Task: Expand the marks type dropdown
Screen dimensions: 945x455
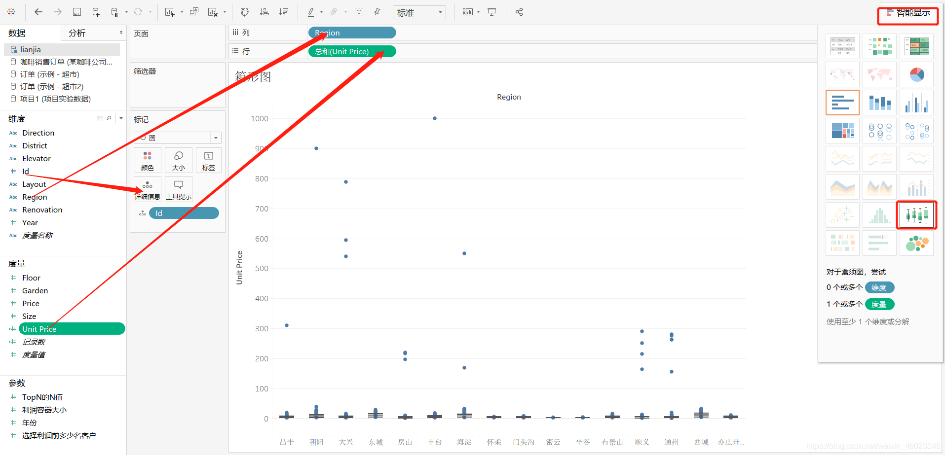Action: (x=216, y=138)
